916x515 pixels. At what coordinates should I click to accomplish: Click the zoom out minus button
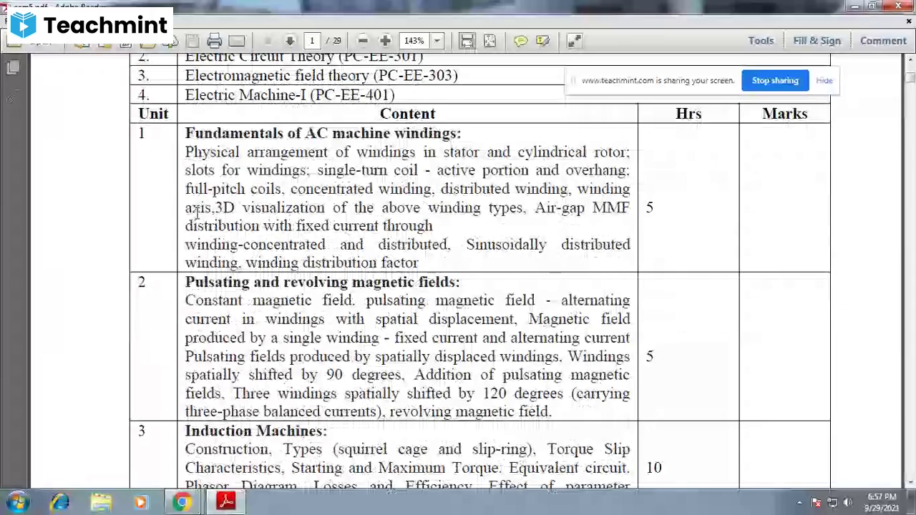point(363,41)
